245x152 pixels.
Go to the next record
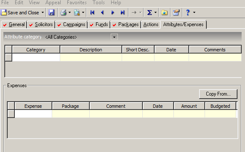point(112,13)
